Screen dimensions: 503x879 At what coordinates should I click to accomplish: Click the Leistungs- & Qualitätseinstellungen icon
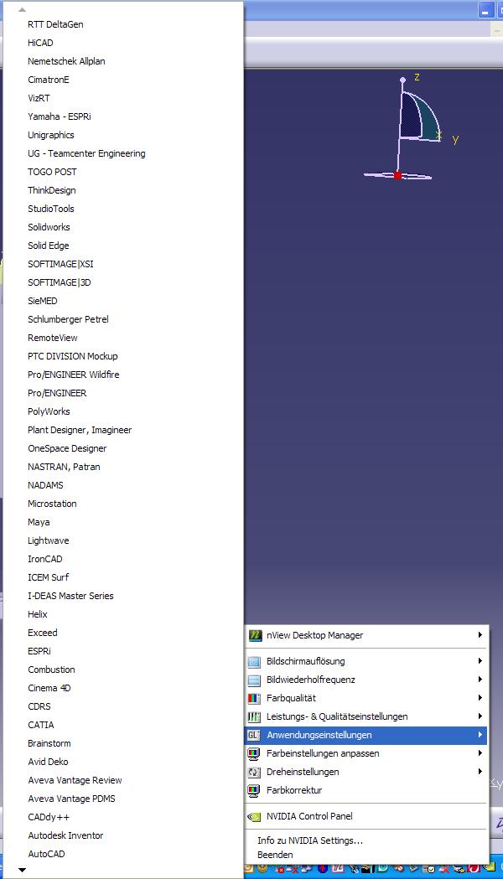[254, 717]
